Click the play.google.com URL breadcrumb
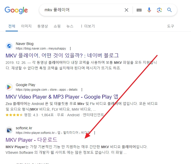Screen dimensions: 191x164 pyautogui.click(x=46, y=90)
